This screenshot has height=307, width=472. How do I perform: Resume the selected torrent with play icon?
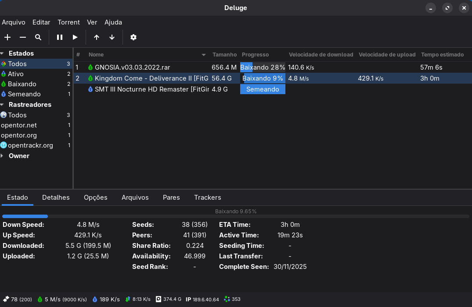pyautogui.click(x=75, y=37)
